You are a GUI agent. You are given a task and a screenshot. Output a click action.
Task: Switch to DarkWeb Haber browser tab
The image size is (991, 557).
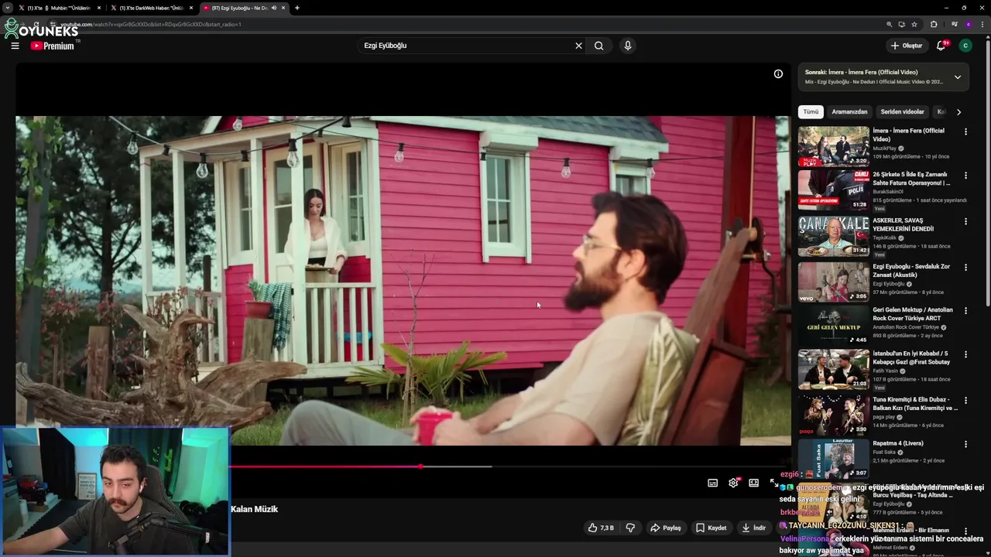[x=151, y=8]
